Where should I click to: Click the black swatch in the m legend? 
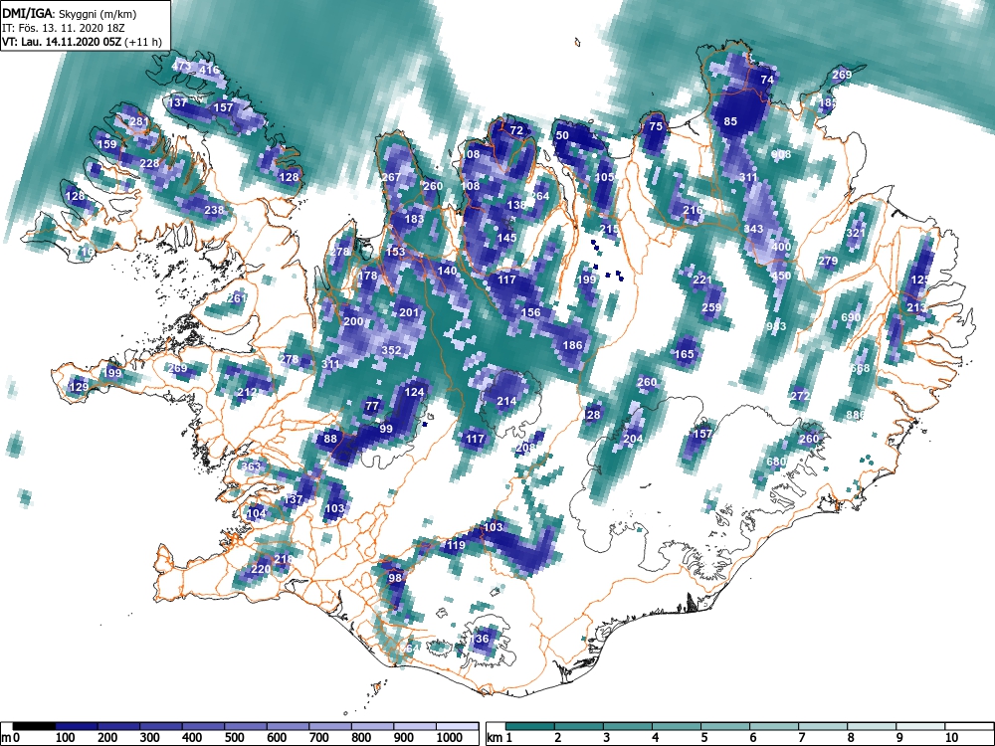pyautogui.click(x=34, y=727)
